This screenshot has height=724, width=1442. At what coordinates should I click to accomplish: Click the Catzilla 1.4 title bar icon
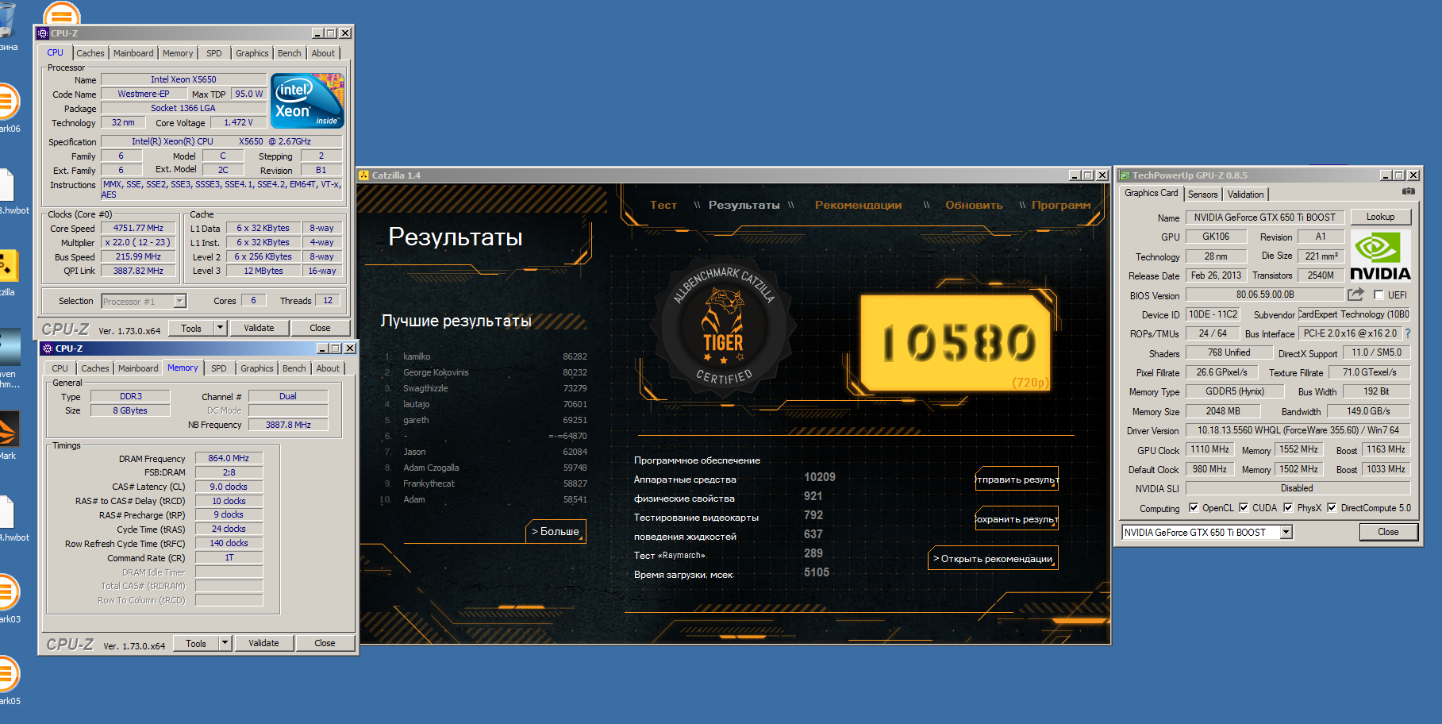click(363, 175)
